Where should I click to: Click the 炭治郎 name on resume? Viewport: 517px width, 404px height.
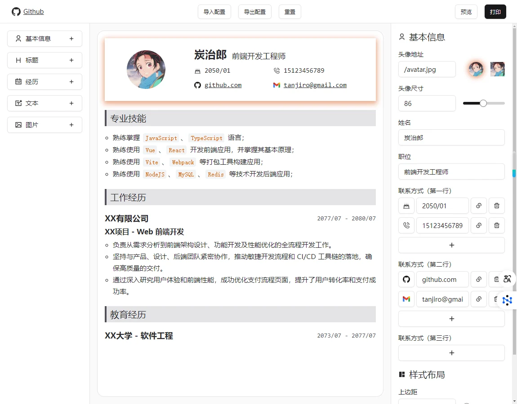pos(210,55)
